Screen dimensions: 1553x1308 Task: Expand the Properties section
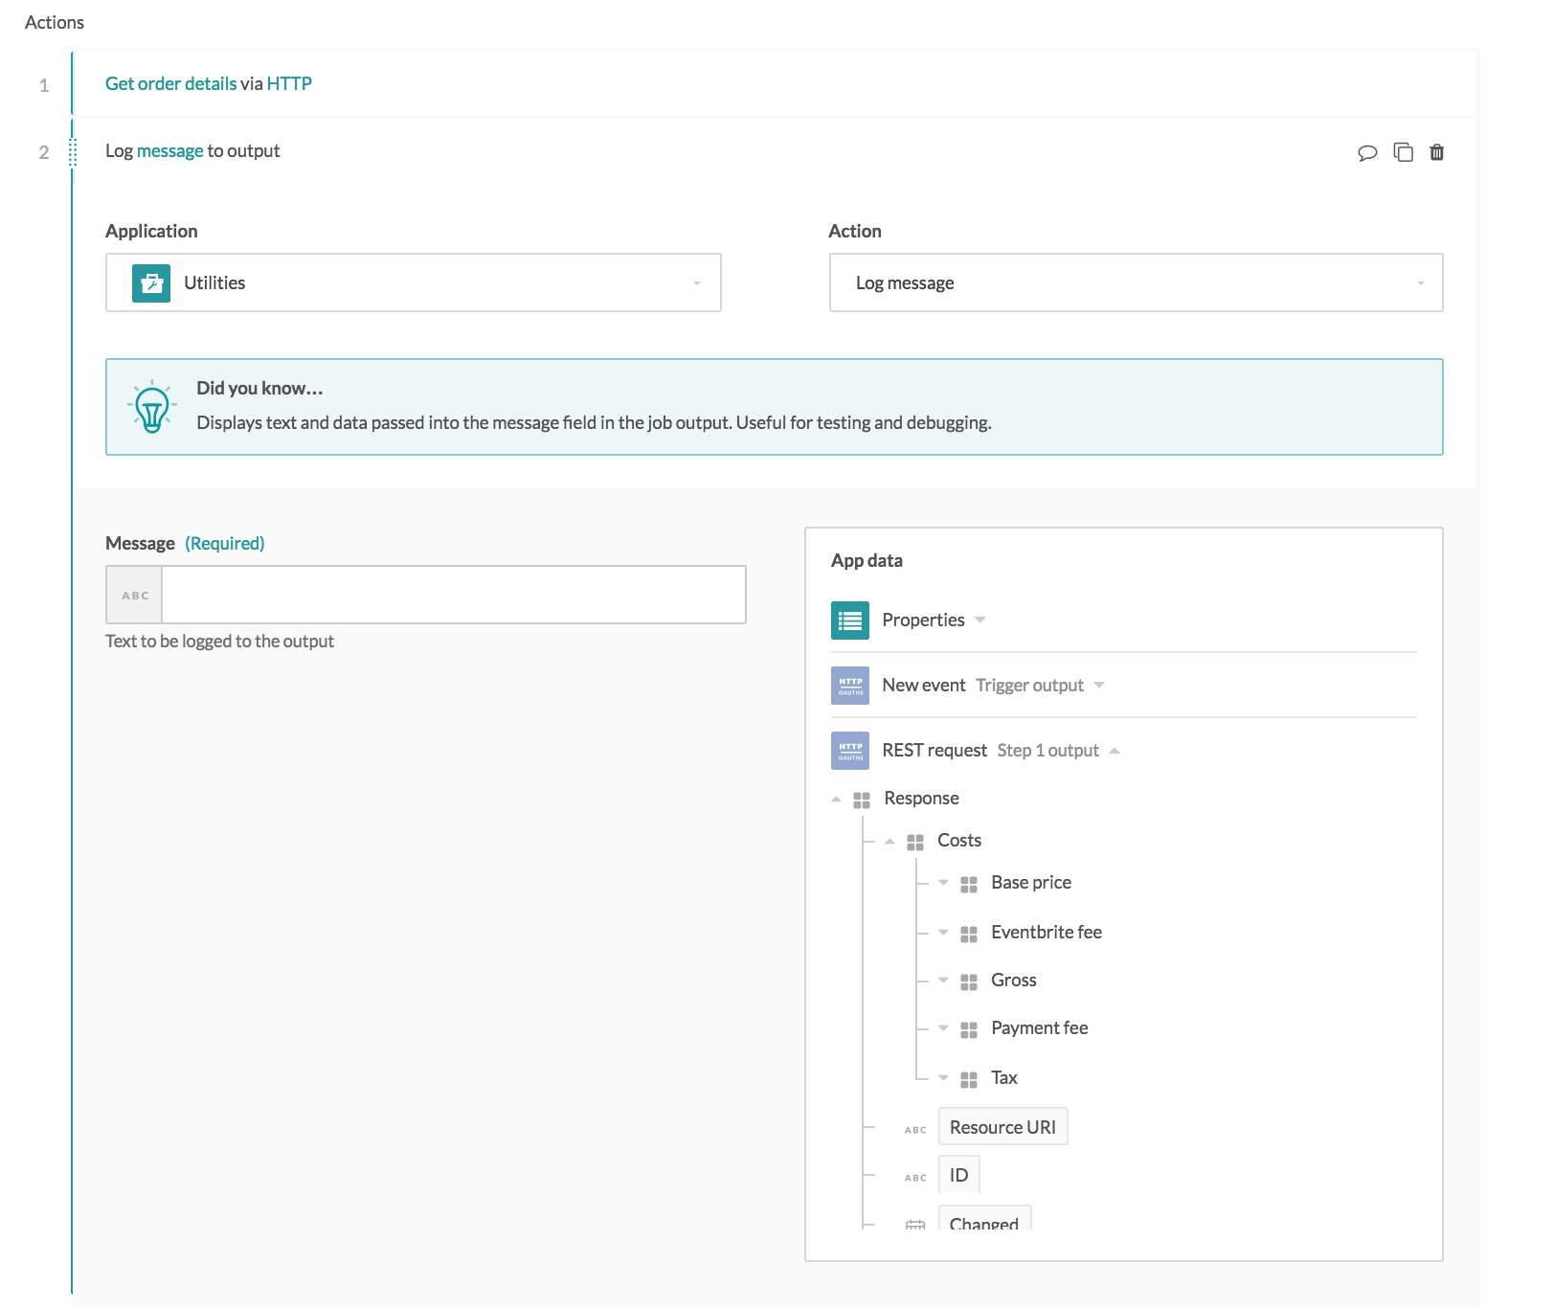point(979,620)
